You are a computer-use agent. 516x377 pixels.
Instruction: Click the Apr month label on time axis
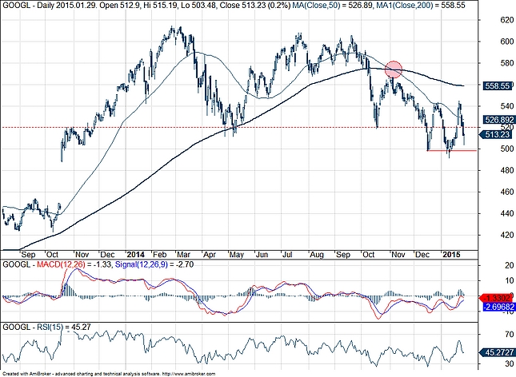pyautogui.click(x=210, y=255)
